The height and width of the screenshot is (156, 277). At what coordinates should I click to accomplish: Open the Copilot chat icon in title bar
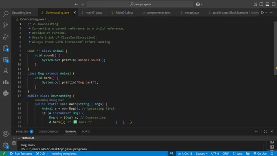click(x=198, y=4)
